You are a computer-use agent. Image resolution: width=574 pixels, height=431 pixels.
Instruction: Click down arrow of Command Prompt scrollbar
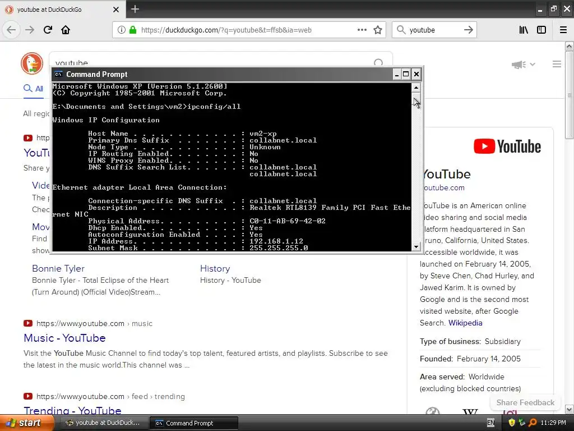[x=416, y=247]
